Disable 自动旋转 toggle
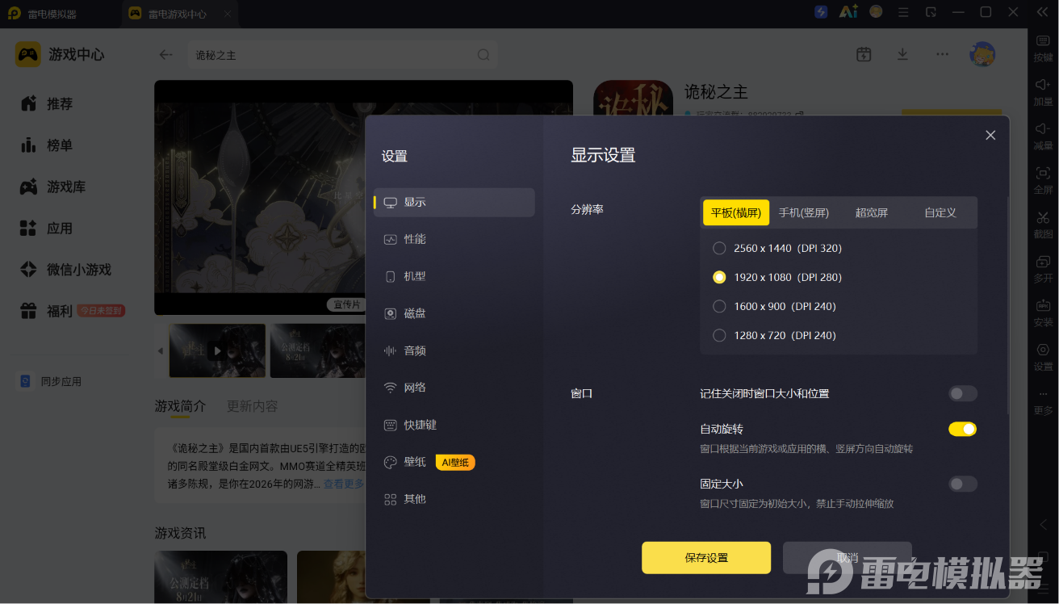 click(963, 429)
